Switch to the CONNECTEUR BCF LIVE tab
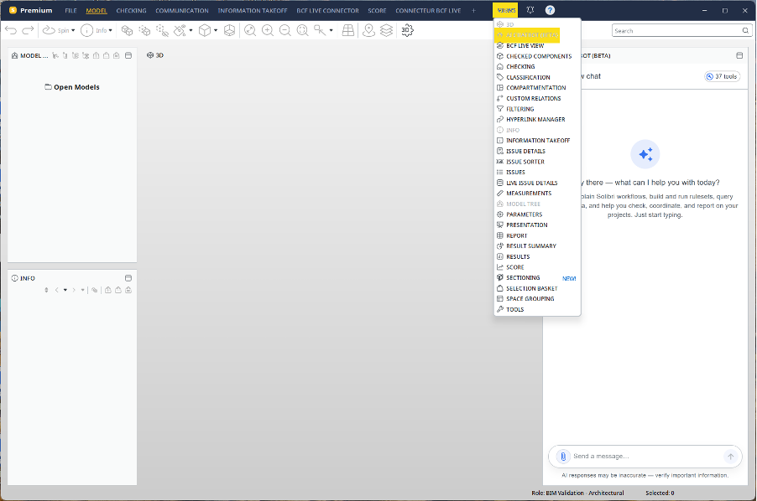This screenshot has height=501, width=757. pyautogui.click(x=428, y=11)
